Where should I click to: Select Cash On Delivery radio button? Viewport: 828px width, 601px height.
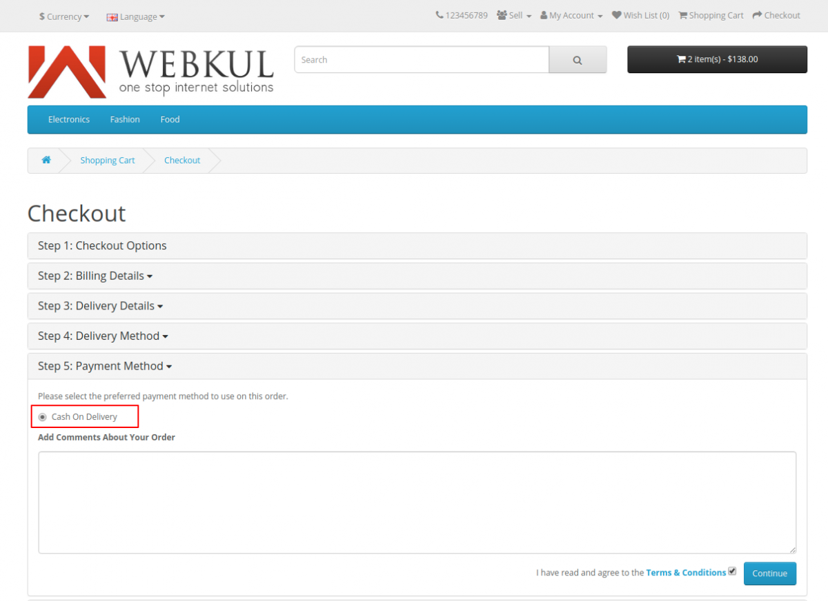[43, 417]
